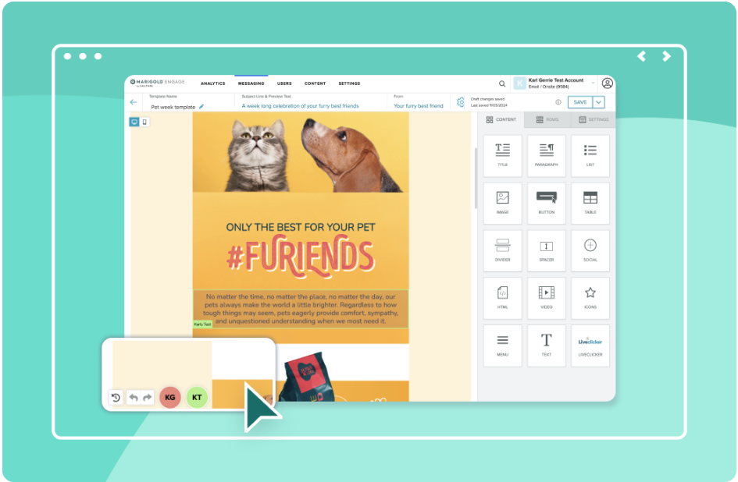Select the Divider content block
The image size is (738, 482).
[x=502, y=250]
